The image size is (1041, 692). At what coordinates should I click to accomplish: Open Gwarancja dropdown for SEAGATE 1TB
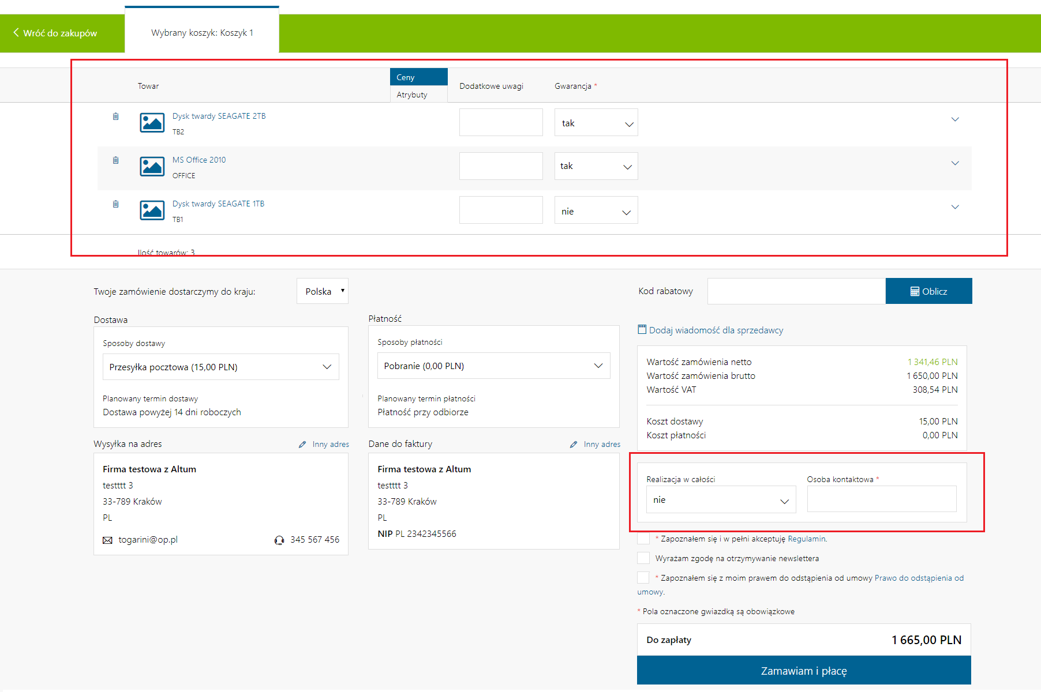pyautogui.click(x=596, y=210)
